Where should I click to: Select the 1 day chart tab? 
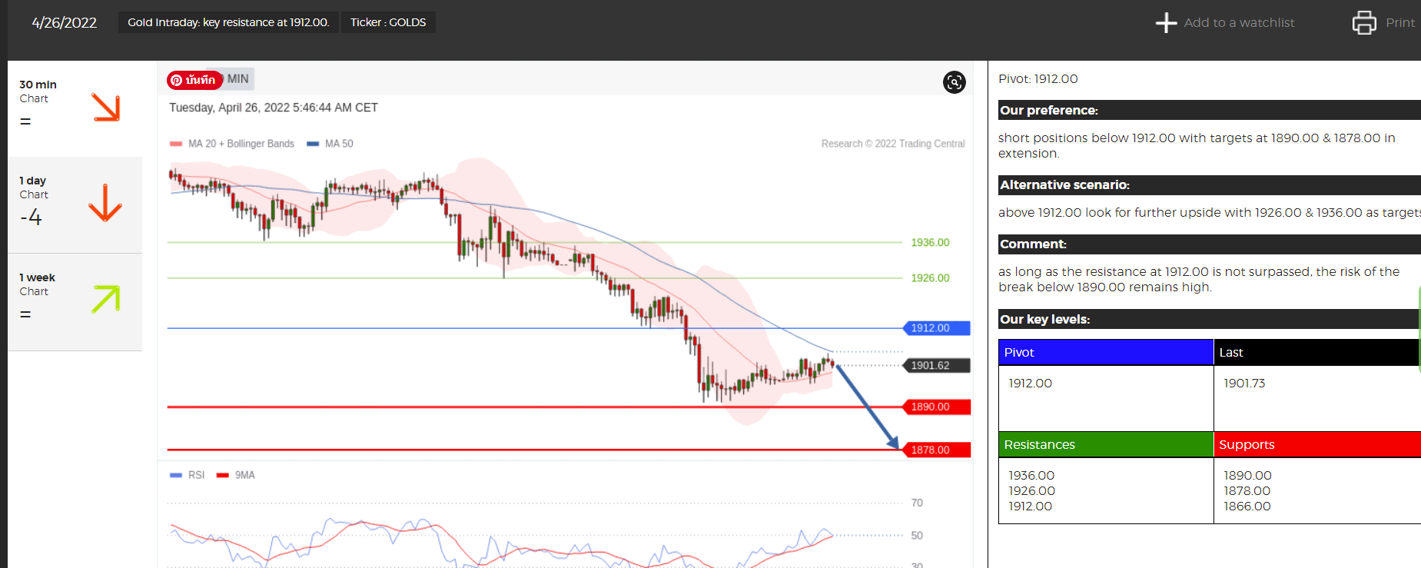[75, 205]
